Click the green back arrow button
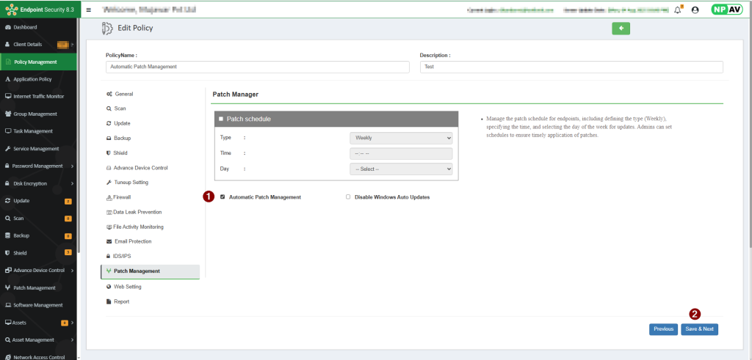 [621, 29]
